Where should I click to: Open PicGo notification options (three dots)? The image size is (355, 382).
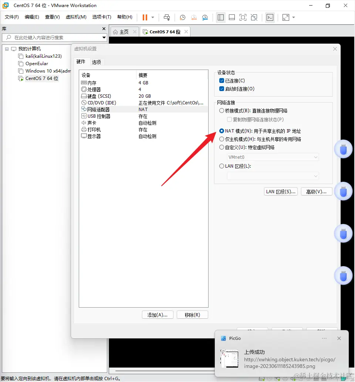pyautogui.click(x=324, y=338)
